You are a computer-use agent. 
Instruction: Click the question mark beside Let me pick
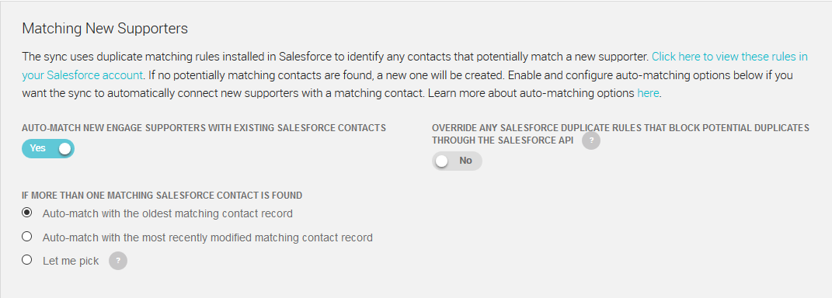pyautogui.click(x=118, y=261)
